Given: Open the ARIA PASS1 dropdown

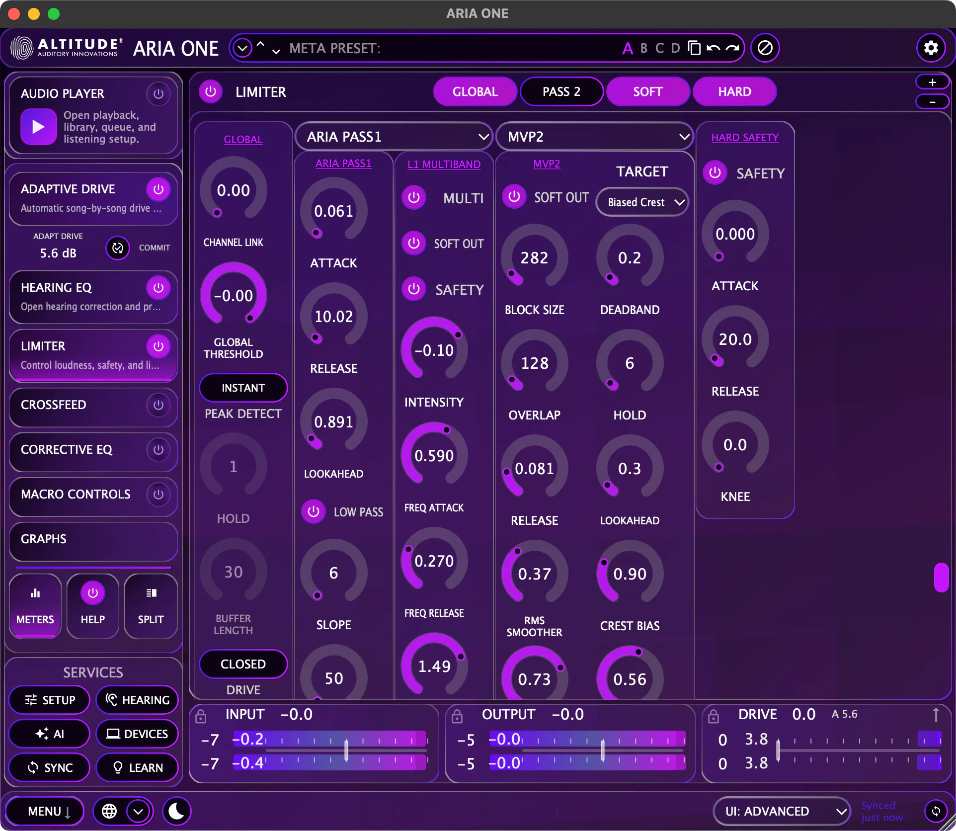Looking at the screenshot, I should pyautogui.click(x=394, y=137).
